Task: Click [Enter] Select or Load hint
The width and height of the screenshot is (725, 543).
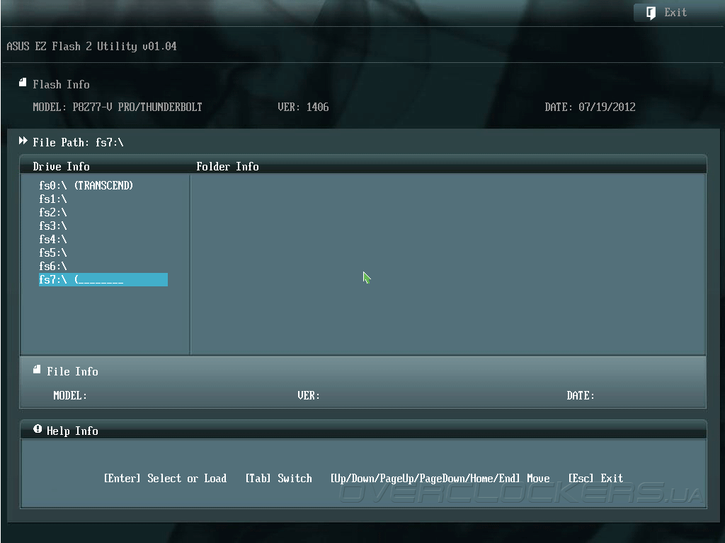Action: 165,479
